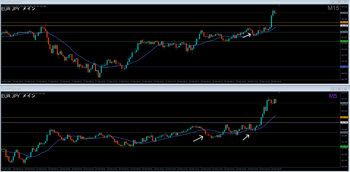Screen dimensions: 350x172
Task: Click the blue 181.089 price label on M15
Action: coord(344,67)
